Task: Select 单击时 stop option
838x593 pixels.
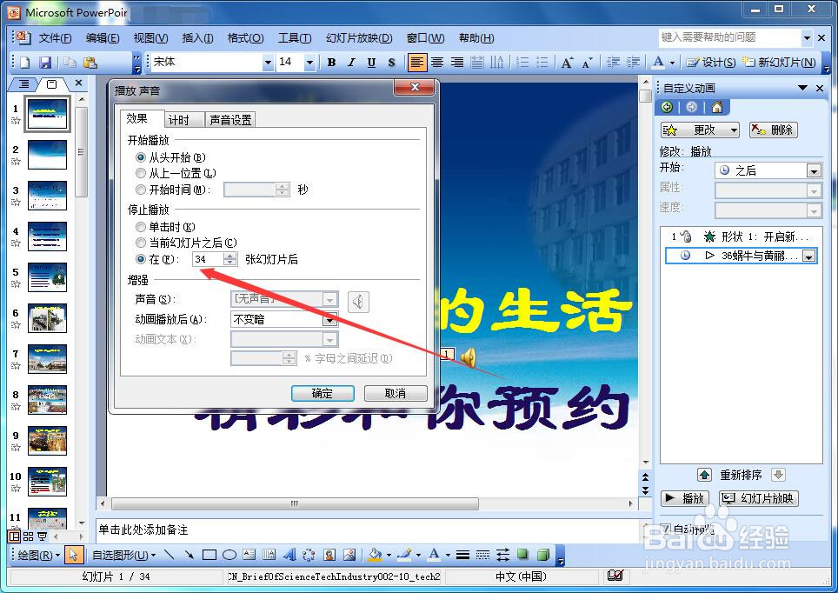Action: pyautogui.click(x=141, y=227)
